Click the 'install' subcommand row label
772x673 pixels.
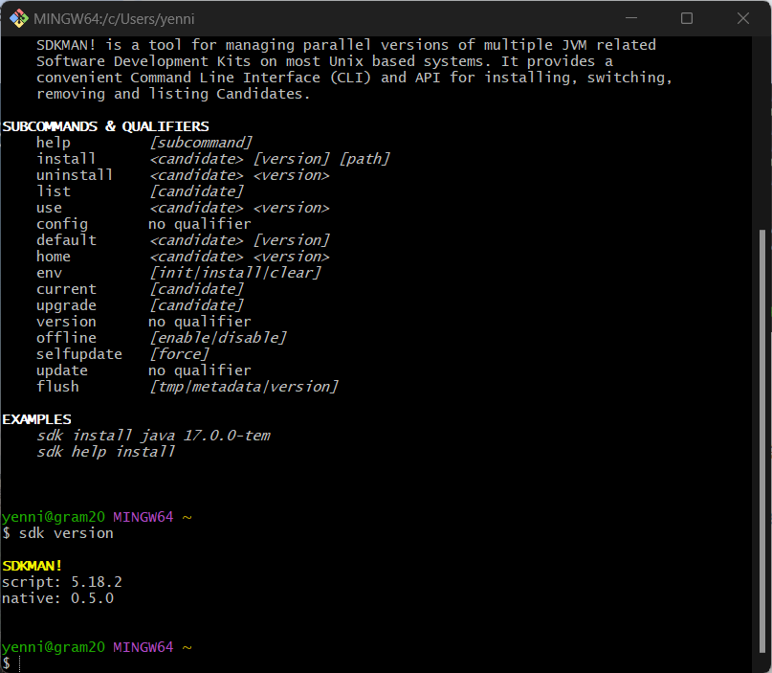coord(66,159)
